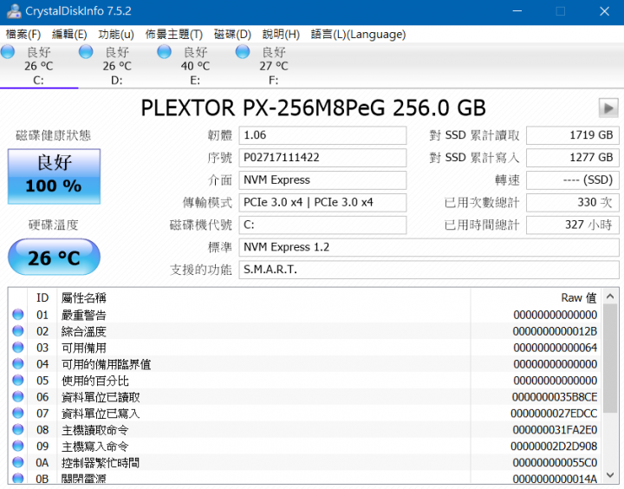
Task: Select attribute row text 使用的百分比
Action: 95,381
